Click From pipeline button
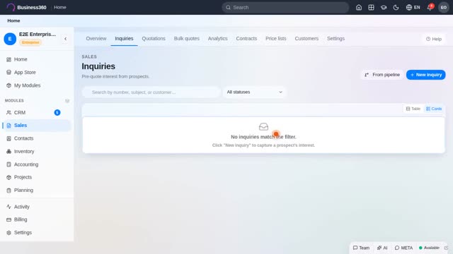The width and height of the screenshot is (453, 254). click(x=382, y=75)
